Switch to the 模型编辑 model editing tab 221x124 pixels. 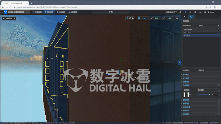click(x=49, y=12)
